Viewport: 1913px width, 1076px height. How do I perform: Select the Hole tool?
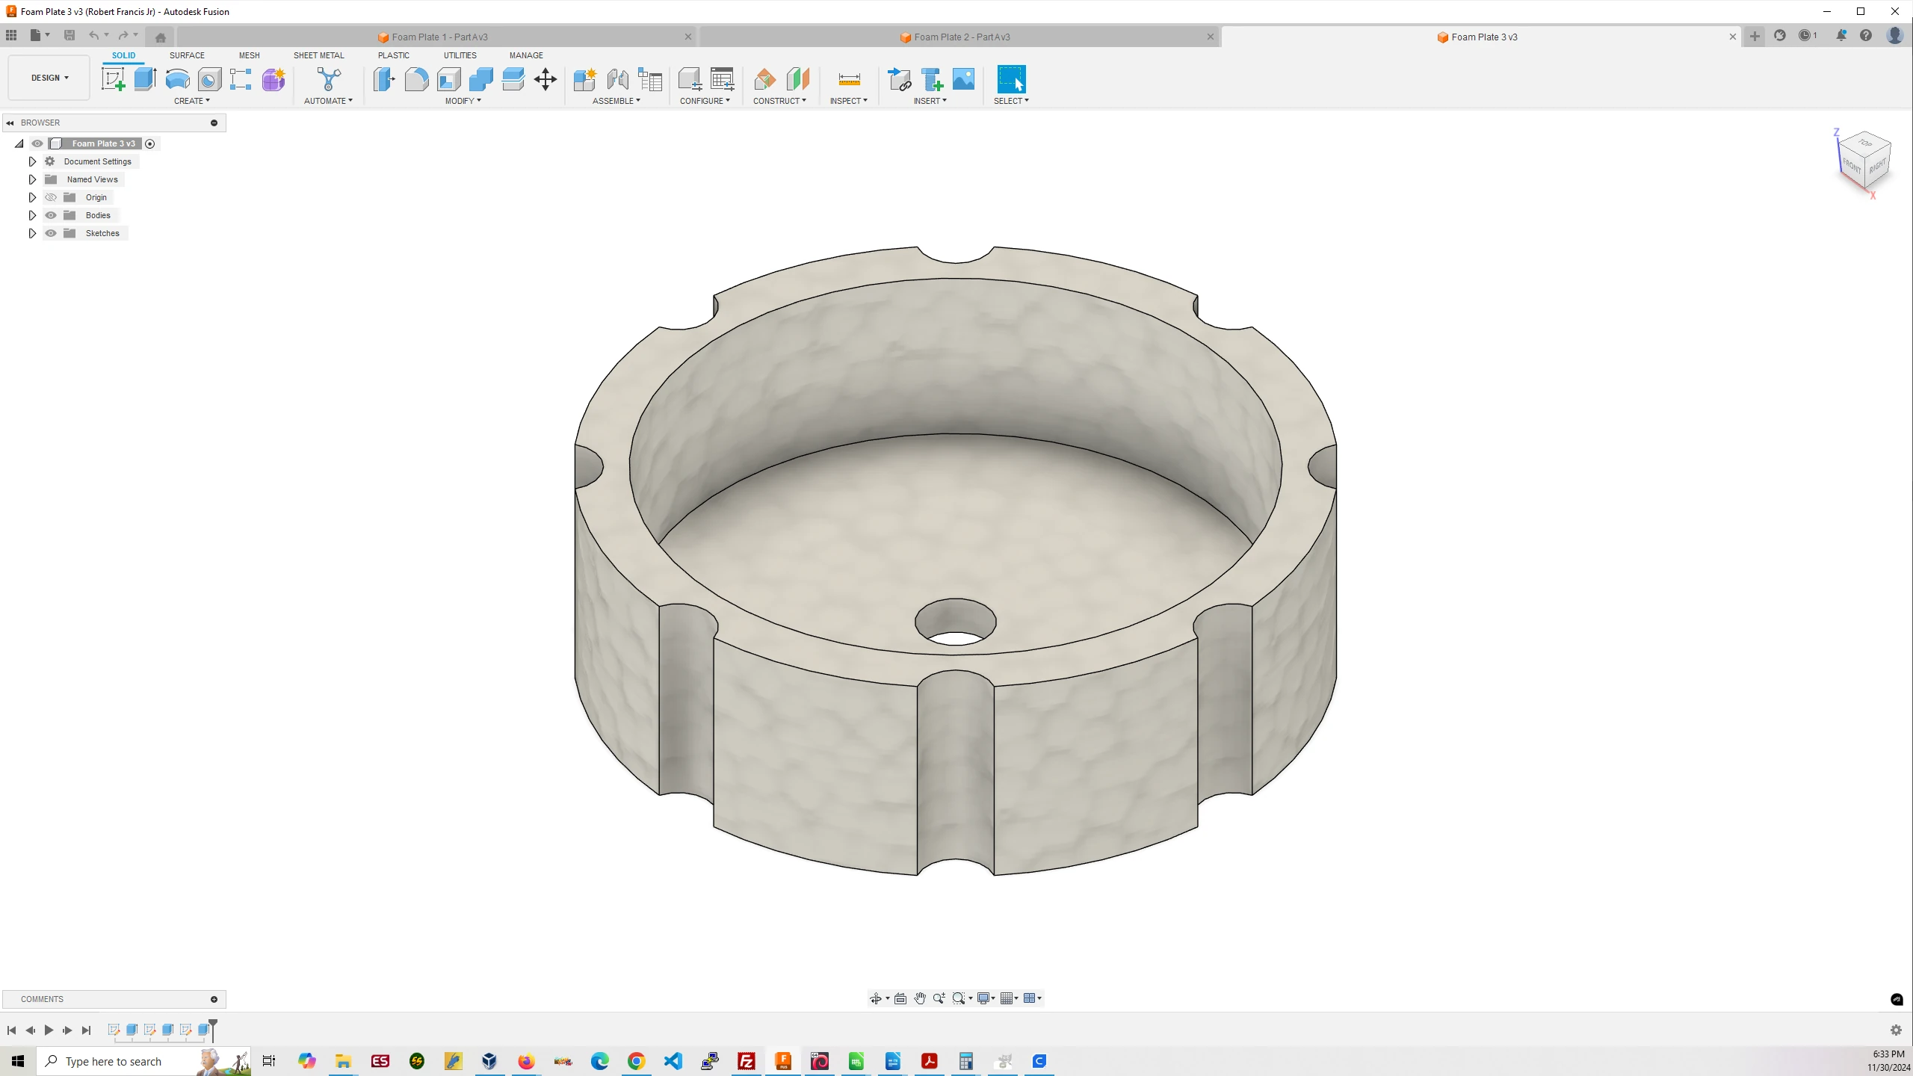(x=209, y=79)
